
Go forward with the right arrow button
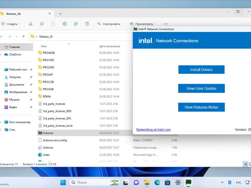coord(10,37)
